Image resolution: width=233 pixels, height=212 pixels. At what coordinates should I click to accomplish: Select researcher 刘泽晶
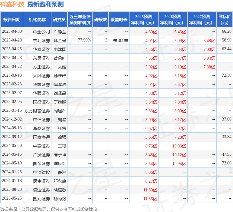[60, 93]
